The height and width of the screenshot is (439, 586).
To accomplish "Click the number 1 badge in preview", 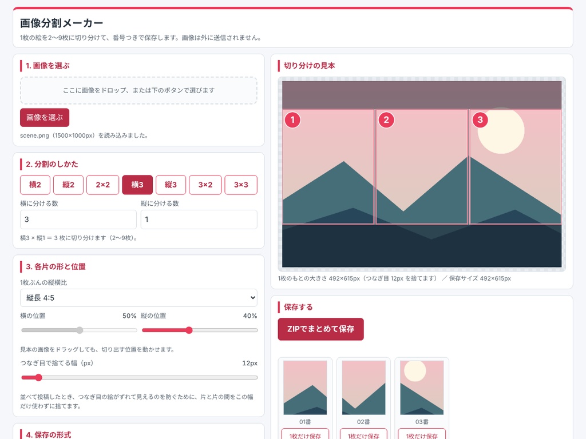I will pyautogui.click(x=292, y=120).
